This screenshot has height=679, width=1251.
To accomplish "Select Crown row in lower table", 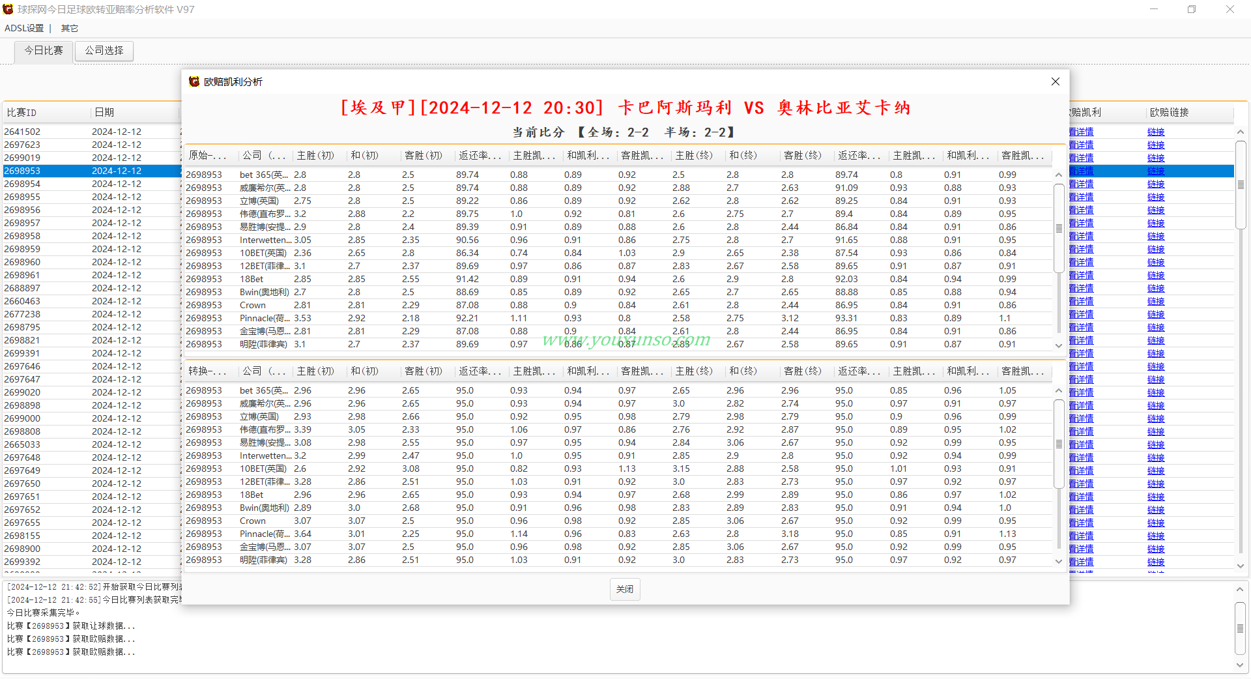I will (618, 521).
